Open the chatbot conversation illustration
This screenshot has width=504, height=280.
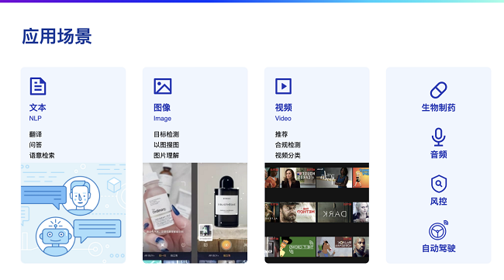(x=74, y=213)
